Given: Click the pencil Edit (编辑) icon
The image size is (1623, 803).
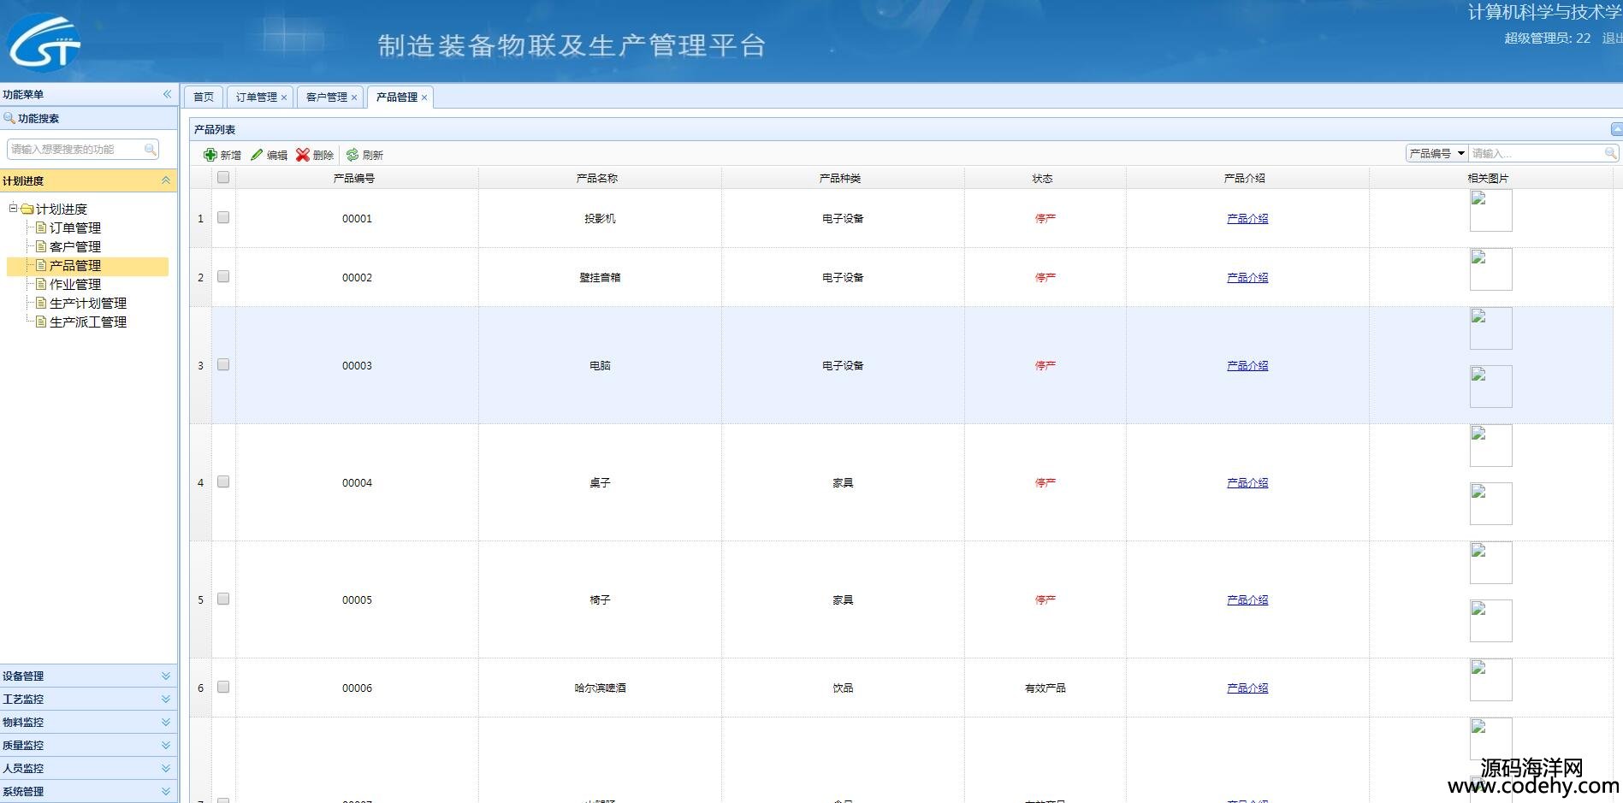Looking at the screenshot, I should click(257, 155).
